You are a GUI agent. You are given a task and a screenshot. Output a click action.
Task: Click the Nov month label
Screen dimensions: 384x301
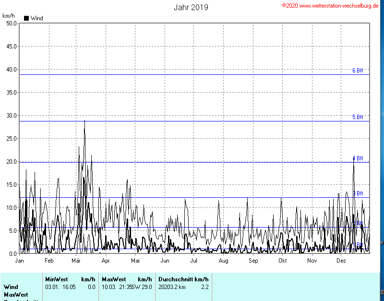tap(312, 261)
